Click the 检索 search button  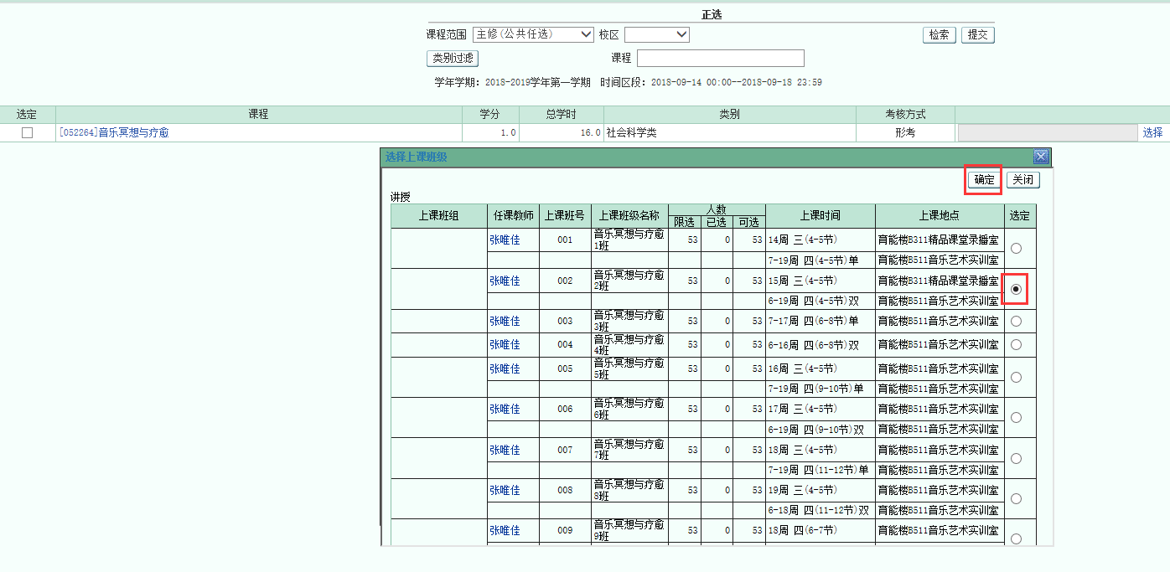pos(939,34)
